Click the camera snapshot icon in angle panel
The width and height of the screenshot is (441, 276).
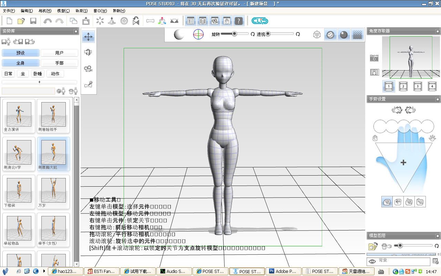(374, 58)
